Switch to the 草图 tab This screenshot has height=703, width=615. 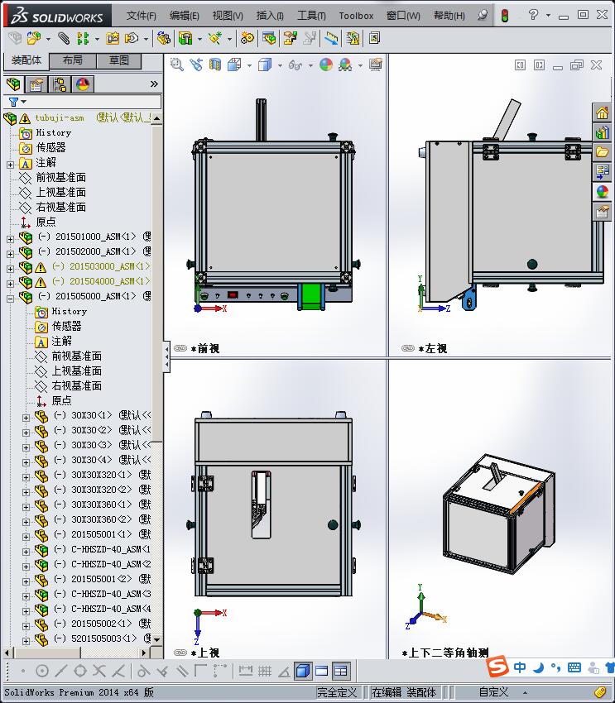(119, 60)
